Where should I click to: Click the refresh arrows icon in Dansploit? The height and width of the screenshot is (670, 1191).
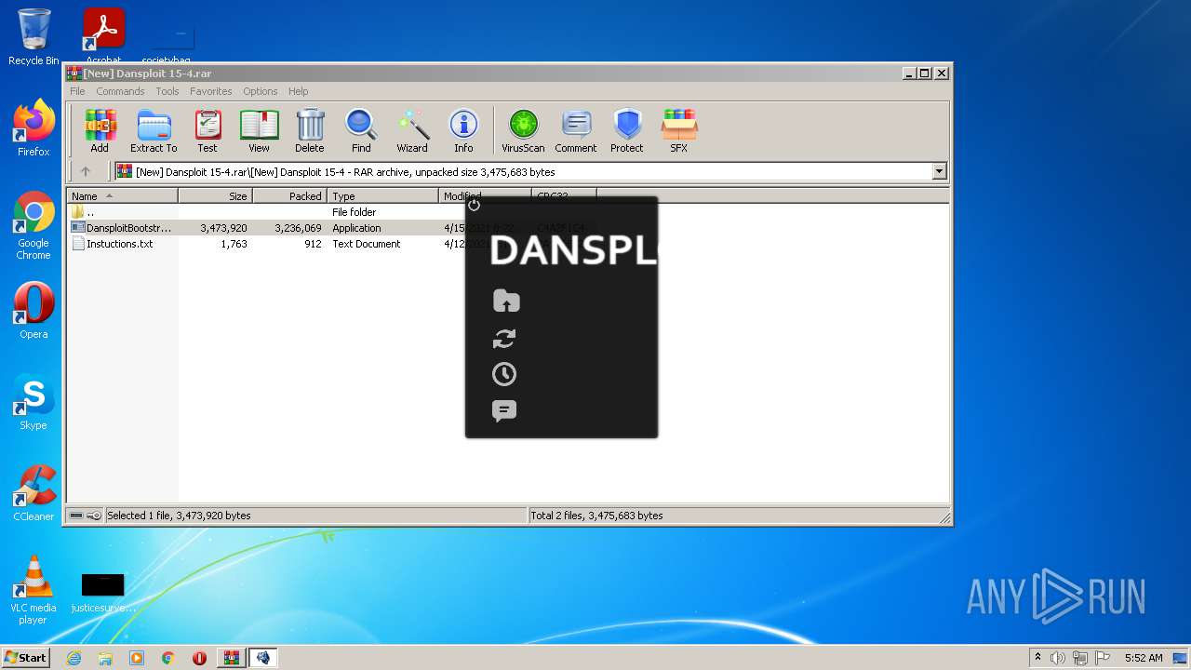[504, 339]
